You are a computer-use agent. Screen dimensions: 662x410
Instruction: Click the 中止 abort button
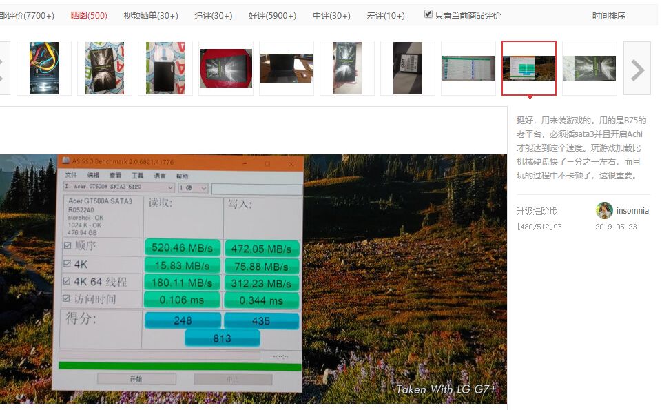click(x=233, y=379)
